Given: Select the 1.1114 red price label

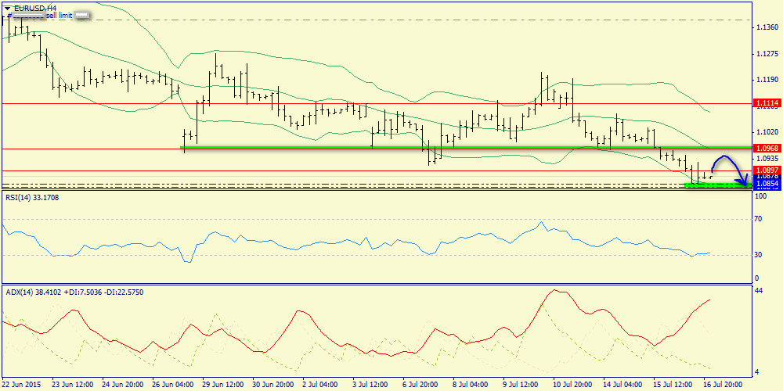Looking at the screenshot, I should click(x=767, y=103).
